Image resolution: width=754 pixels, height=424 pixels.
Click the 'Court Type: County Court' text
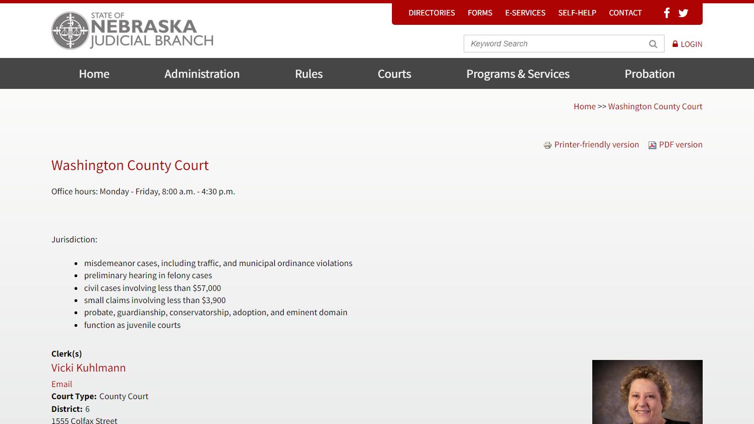click(100, 396)
